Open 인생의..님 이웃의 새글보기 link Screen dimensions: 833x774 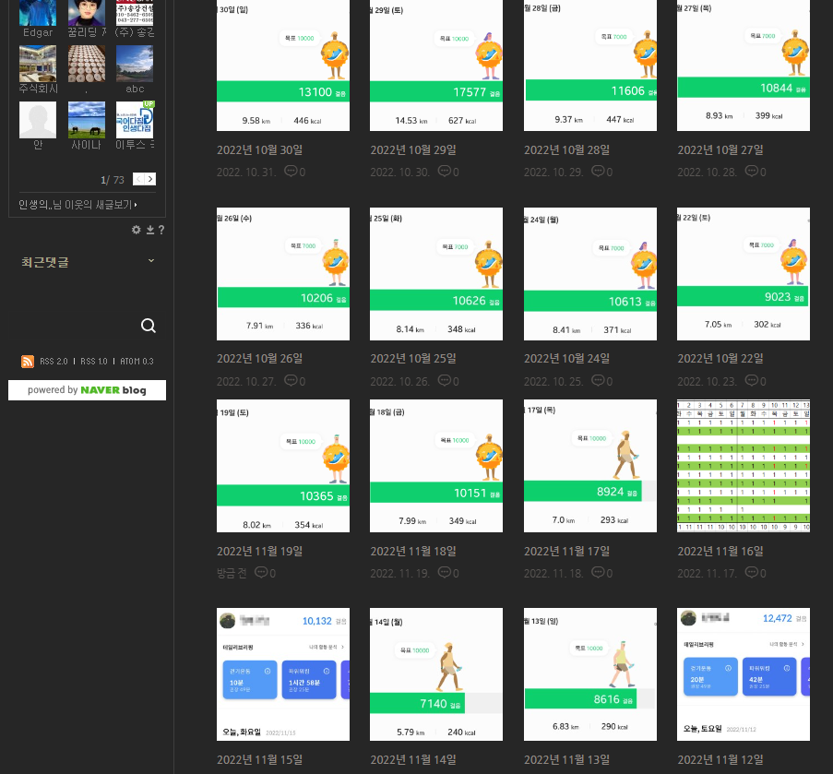coord(77,205)
